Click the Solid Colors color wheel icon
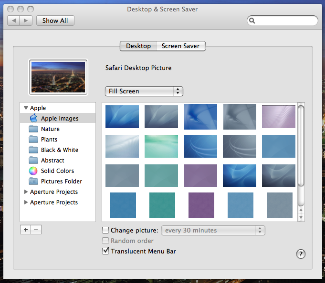Screen dimensions: 325x283 pos(33,171)
